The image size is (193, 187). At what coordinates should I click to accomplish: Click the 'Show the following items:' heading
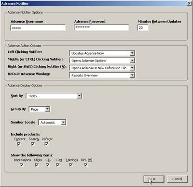click(32, 155)
